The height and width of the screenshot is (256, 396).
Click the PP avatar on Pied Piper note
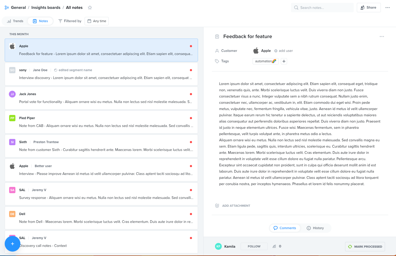point(12,118)
